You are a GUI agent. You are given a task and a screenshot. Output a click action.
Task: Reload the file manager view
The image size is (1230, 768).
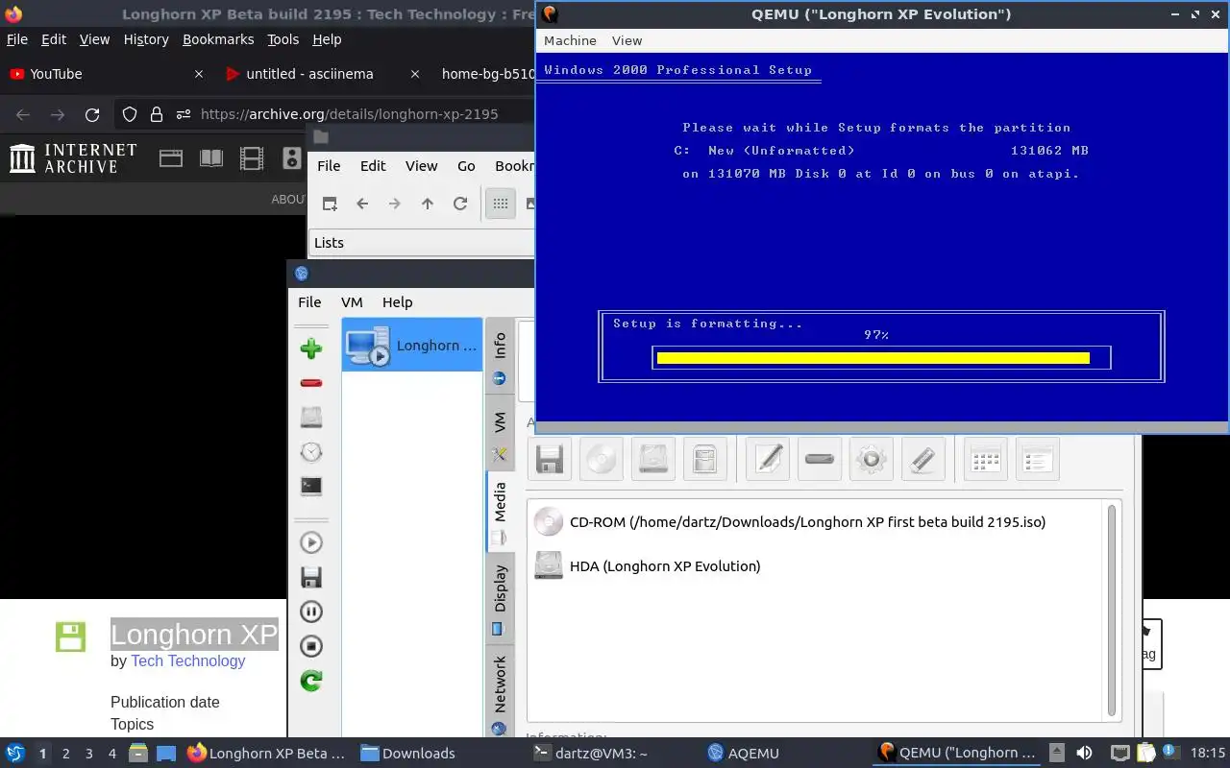[460, 204]
